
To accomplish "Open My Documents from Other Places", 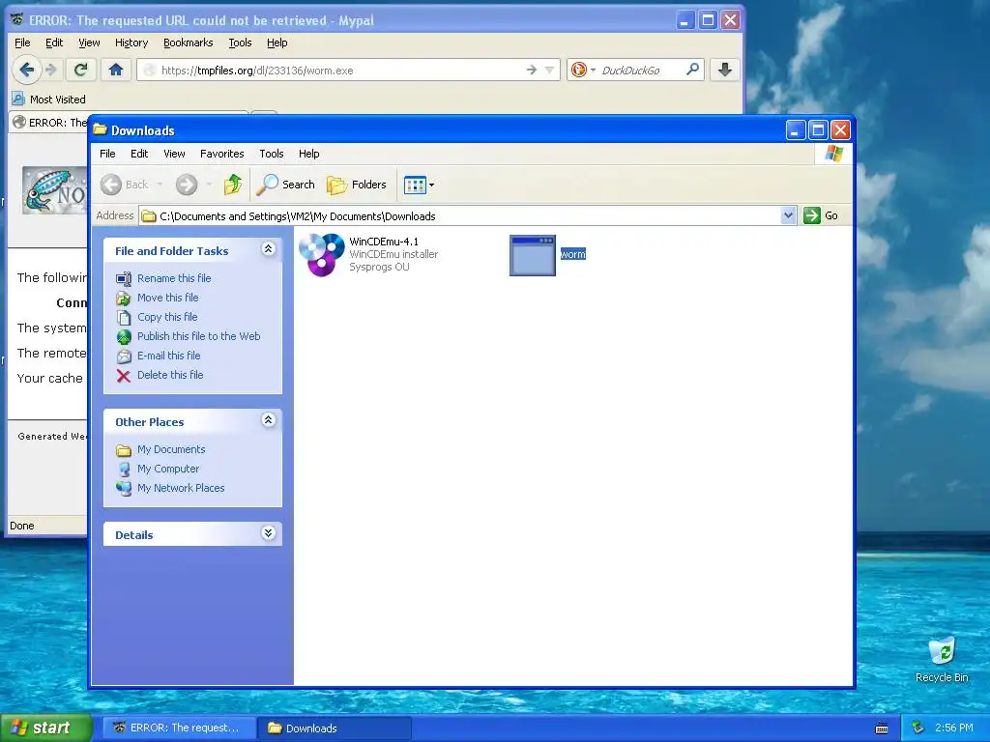I will coord(171,449).
